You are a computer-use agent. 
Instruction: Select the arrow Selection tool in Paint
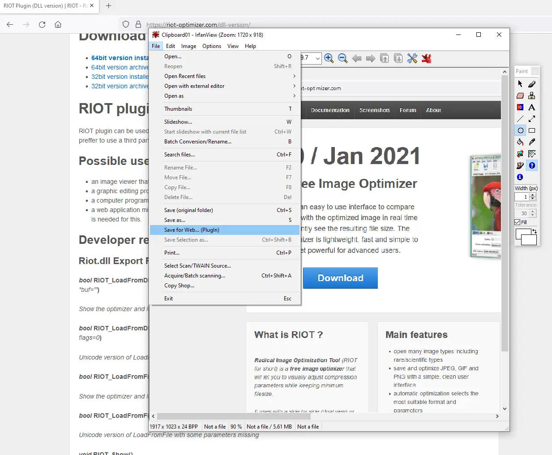click(520, 84)
